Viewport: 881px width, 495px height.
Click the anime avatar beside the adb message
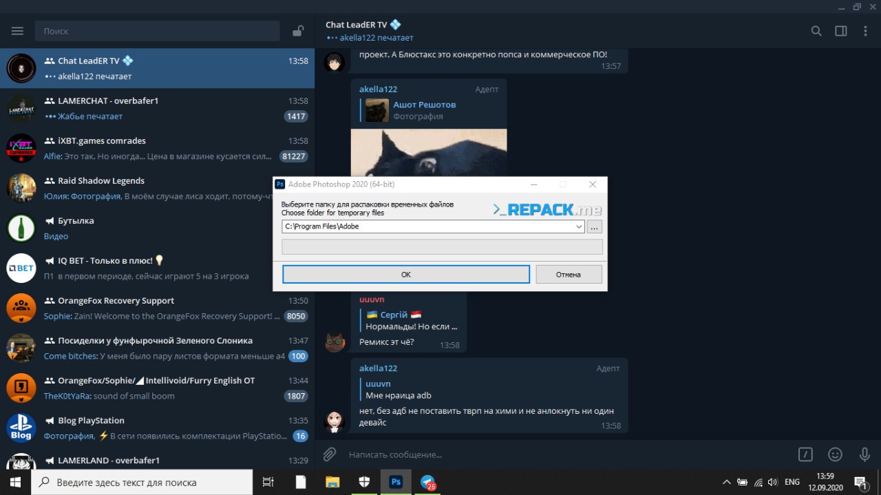pyautogui.click(x=335, y=421)
